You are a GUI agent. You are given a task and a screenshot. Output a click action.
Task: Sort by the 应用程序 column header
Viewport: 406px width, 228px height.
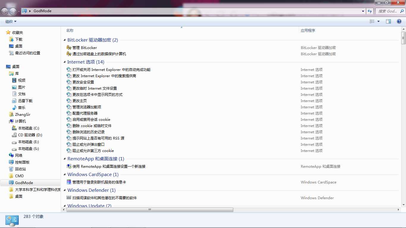pos(308,30)
